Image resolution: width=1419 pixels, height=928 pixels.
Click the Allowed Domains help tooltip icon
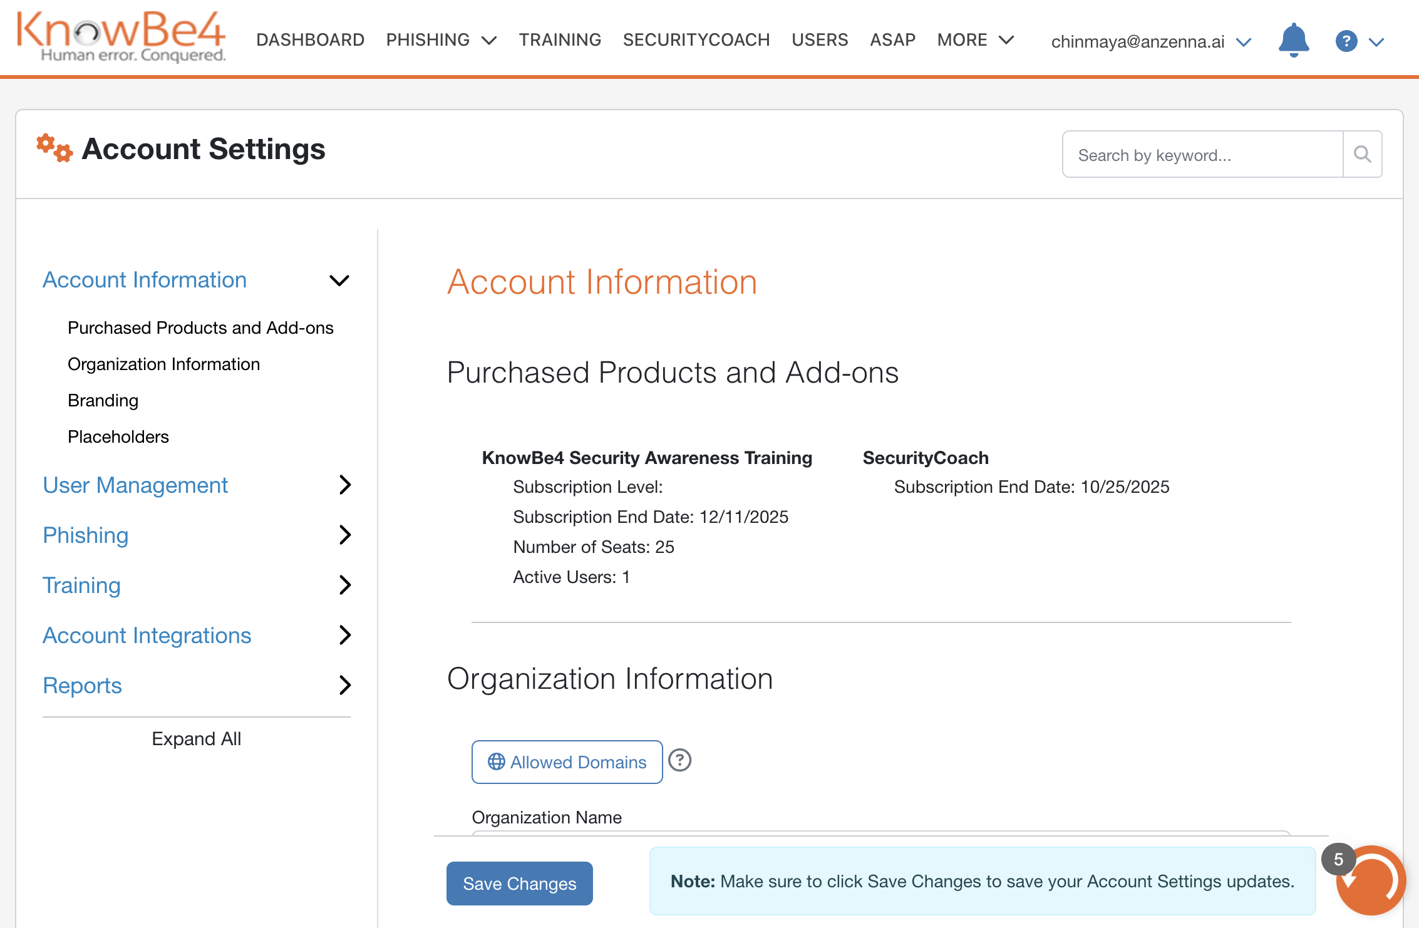pyautogui.click(x=679, y=761)
